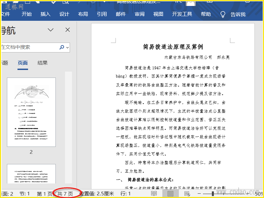Close the navigation pane with X

coord(68,30)
